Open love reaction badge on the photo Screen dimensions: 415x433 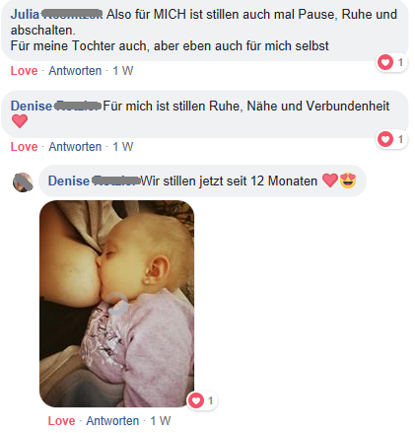(202, 400)
